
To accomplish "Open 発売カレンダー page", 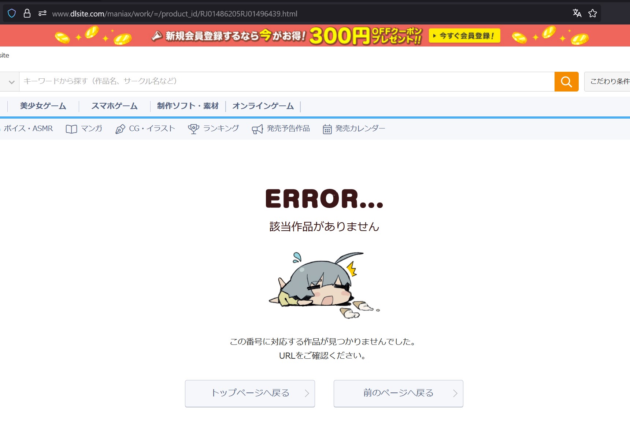I will 360,128.
